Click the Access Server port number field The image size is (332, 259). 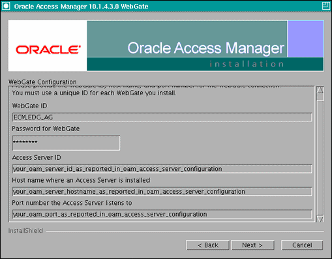coord(162,214)
